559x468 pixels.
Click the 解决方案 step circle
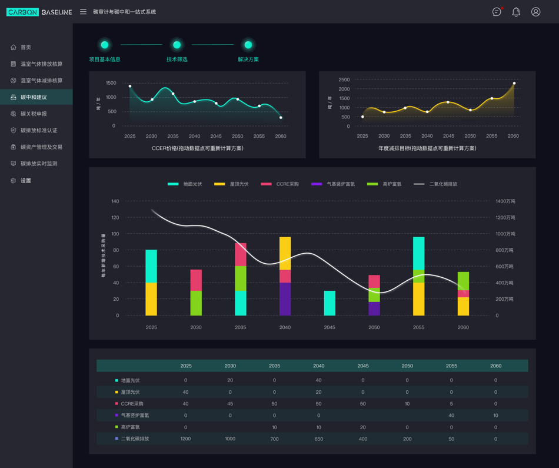coord(248,45)
